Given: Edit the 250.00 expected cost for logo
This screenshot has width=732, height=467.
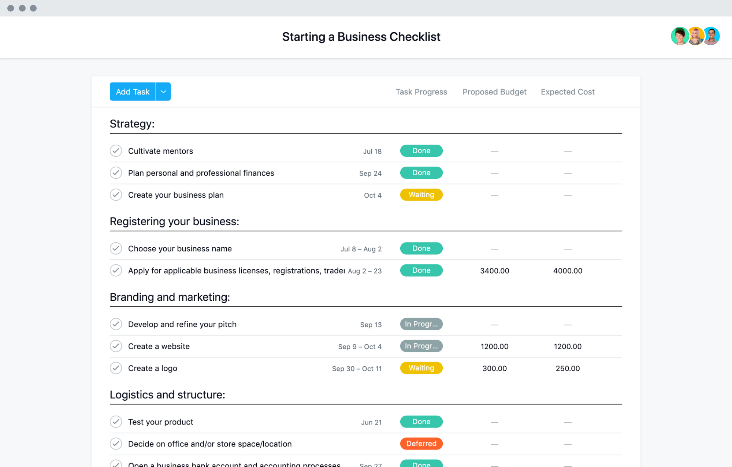Looking at the screenshot, I should click(568, 368).
